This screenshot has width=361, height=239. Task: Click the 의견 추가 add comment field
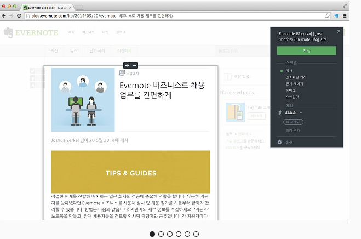(293, 130)
